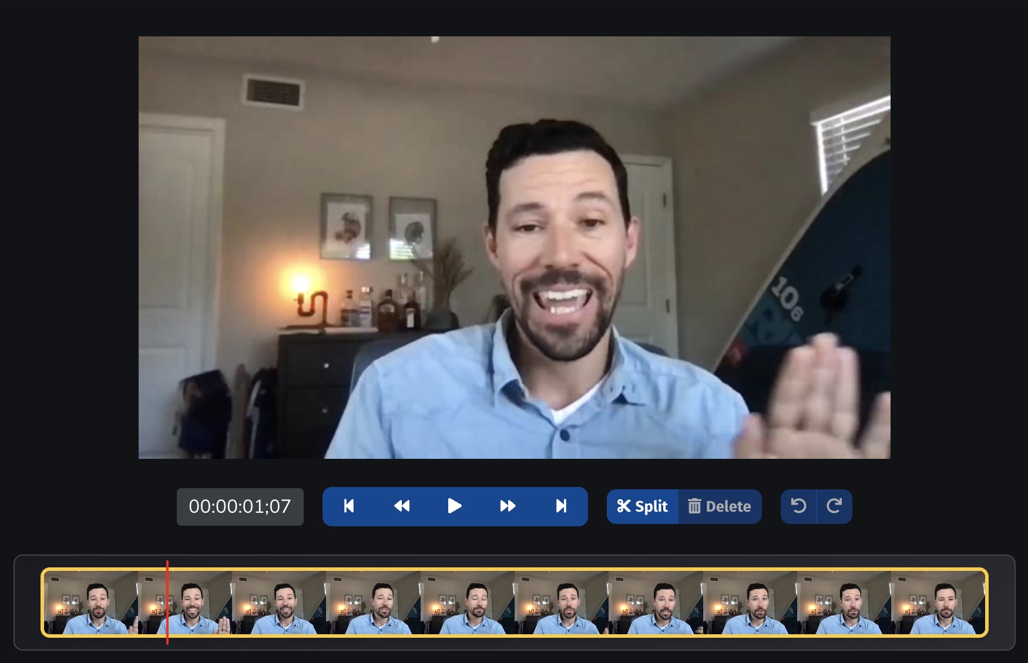Click the 00:00:01;07 timecode field

tap(240, 506)
